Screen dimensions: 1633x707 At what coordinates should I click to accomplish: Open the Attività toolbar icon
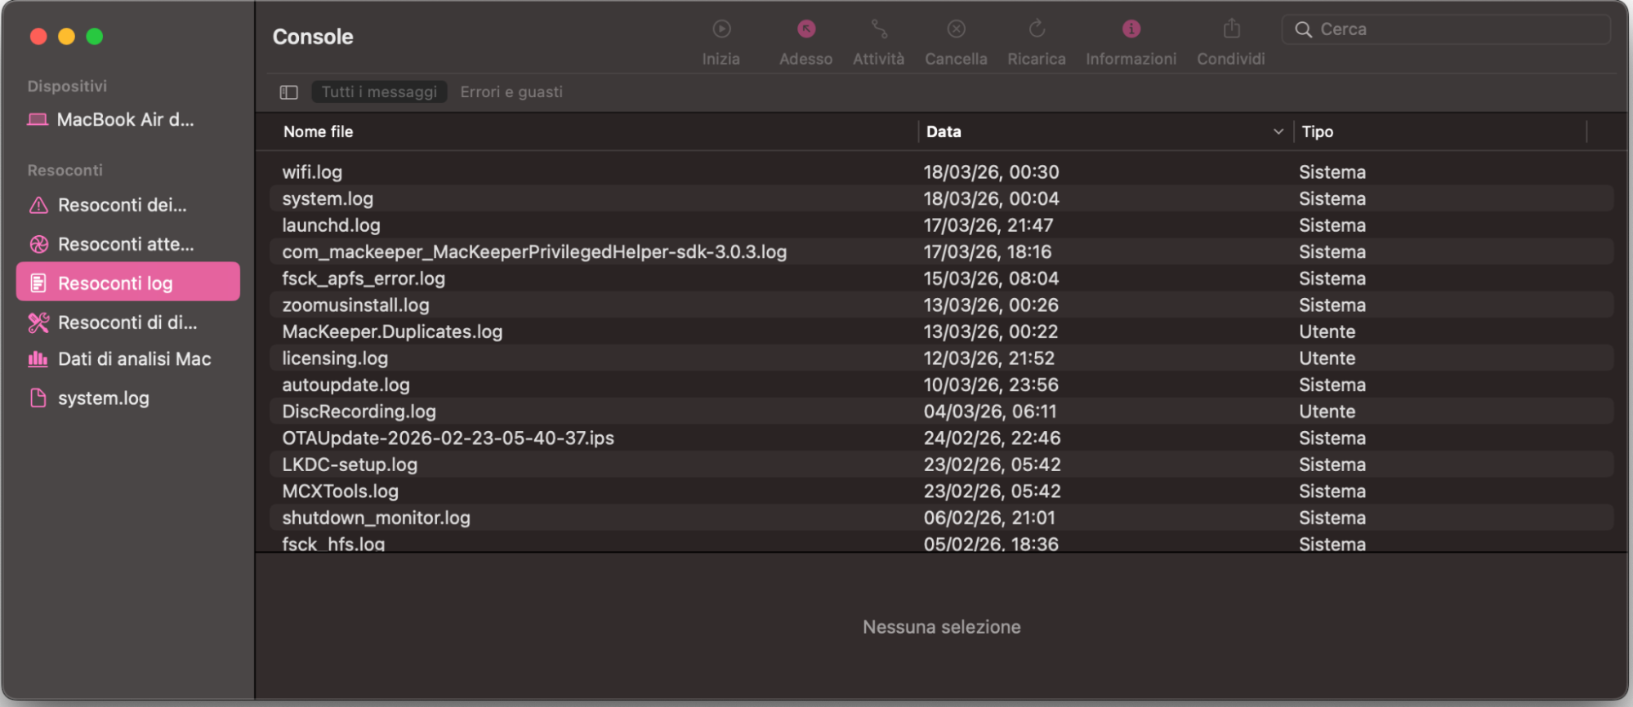pyautogui.click(x=879, y=29)
